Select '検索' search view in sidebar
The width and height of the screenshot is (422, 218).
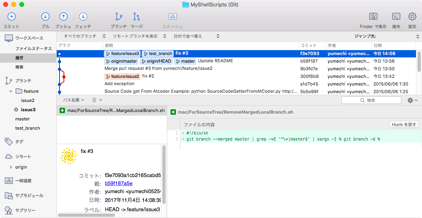(x=19, y=67)
